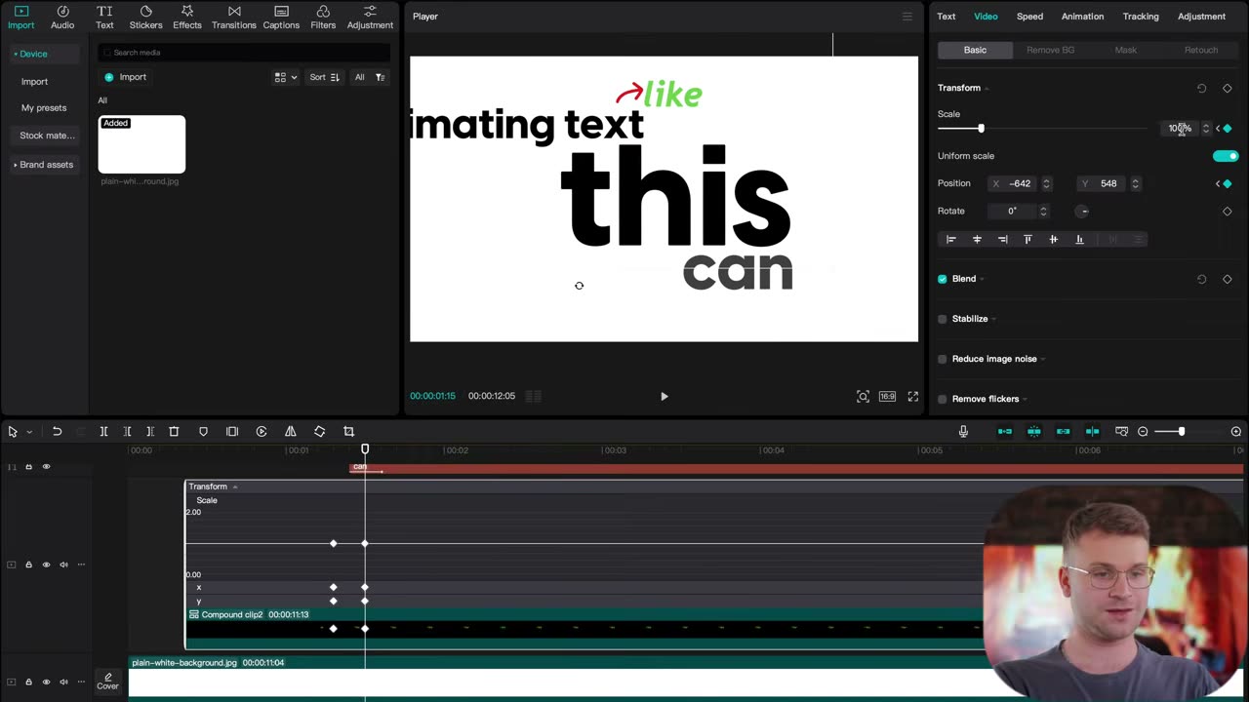Add a Rotate keyframe using the diamond icon

pyautogui.click(x=1228, y=211)
